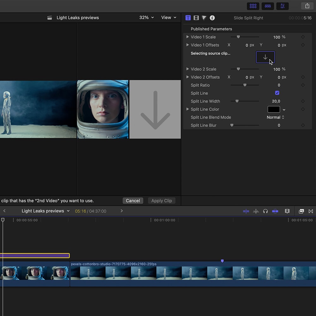Click the Share export icon

tap(307, 6)
